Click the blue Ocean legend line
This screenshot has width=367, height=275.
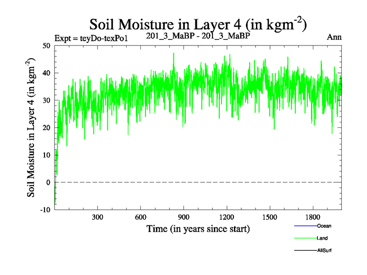305,226
